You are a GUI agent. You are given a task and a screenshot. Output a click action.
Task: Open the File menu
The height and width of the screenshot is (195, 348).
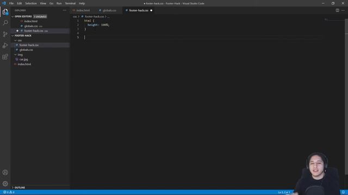coord(11,3)
